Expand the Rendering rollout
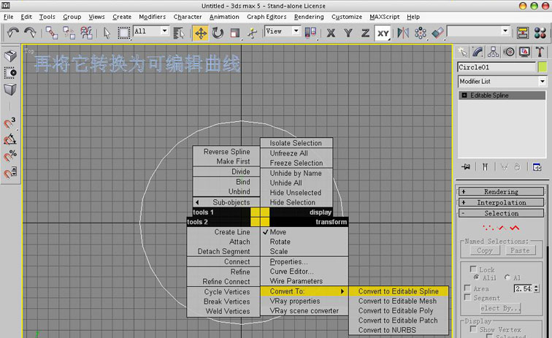The image size is (552, 338). point(502,192)
